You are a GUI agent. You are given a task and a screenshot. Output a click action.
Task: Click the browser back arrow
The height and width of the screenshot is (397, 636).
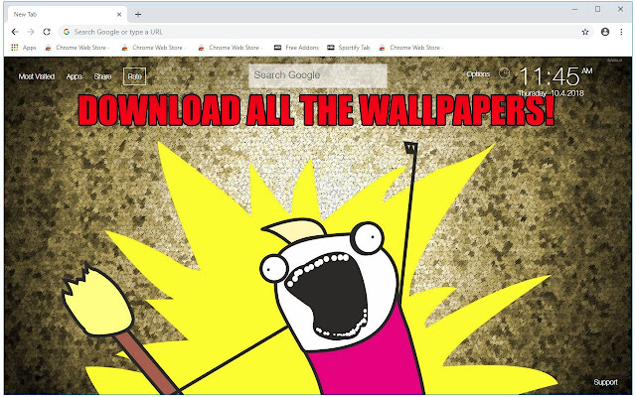[x=15, y=32]
